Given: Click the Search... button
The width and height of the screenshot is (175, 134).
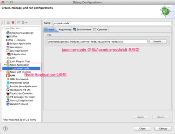Looking at the screenshot, I should point(158,42).
